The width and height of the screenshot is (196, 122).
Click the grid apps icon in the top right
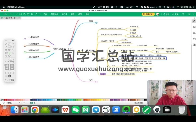[190, 14]
